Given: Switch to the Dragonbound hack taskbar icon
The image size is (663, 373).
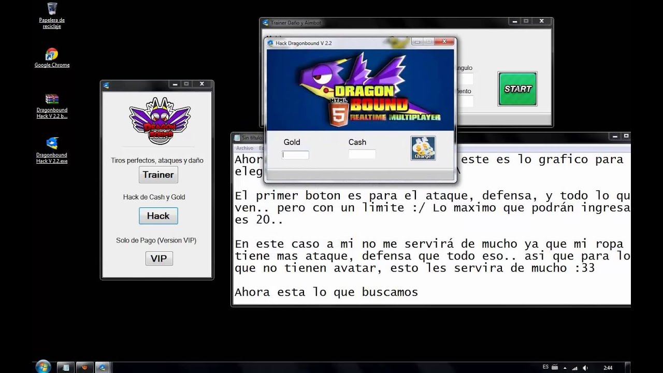Looking at the screenshot, I should [x=103, y=367].
